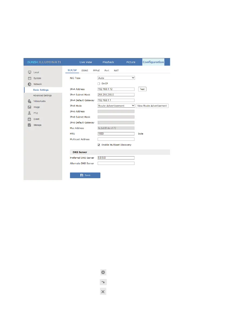Click the Network globe icon
This screenshot has height=323, width=227.
pyautogui.click(x=29, y=84)
